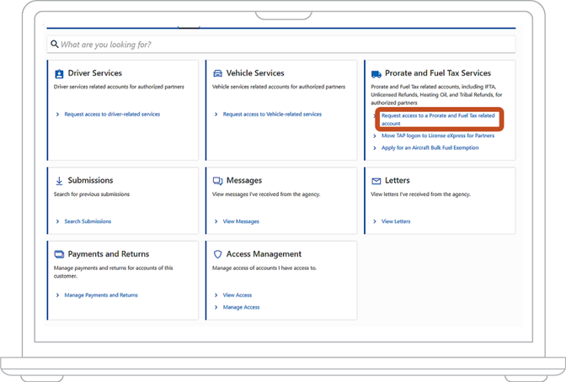The height and width of the screenshot is (382, 566).
Task: Click chevron beside Manage Payments and Returns
Action: [x=57, y=295]
